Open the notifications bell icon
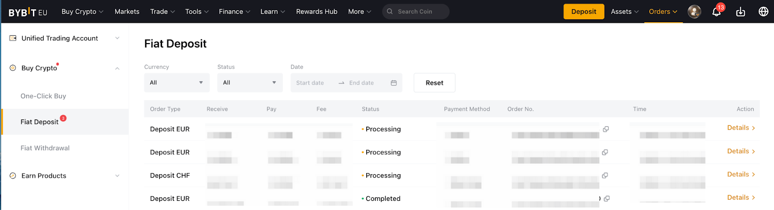This screenshot has height=210, width=774. [716, 12]
